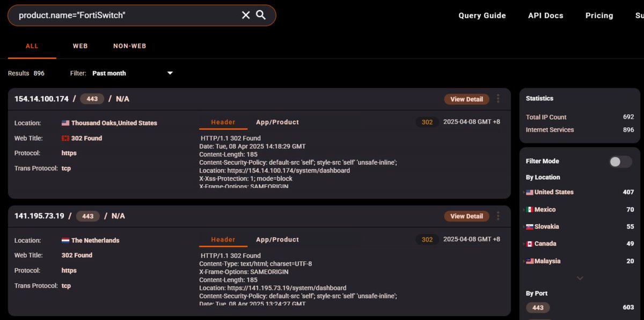Open the Pricing page
This screenshot has width=644, height=320.
(599, 16)
